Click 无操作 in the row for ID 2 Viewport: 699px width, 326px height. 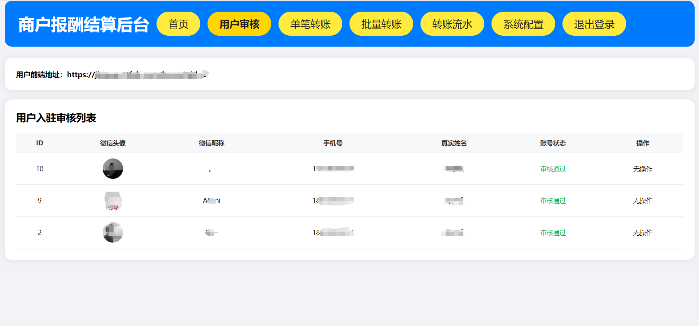coord(643,232)
